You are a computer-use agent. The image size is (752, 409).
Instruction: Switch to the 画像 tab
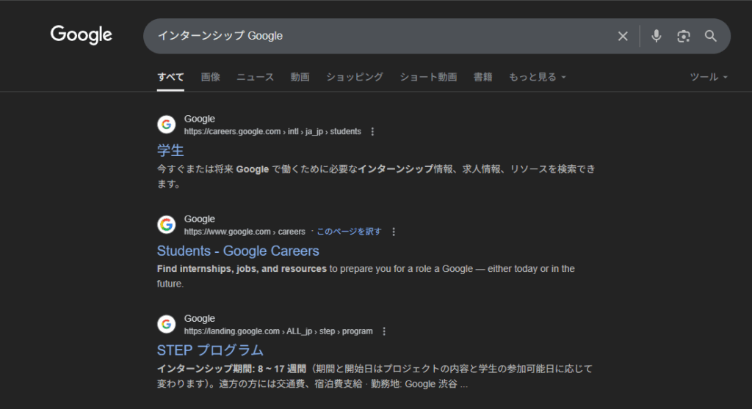pyautogui.click(x=211, y=77)
